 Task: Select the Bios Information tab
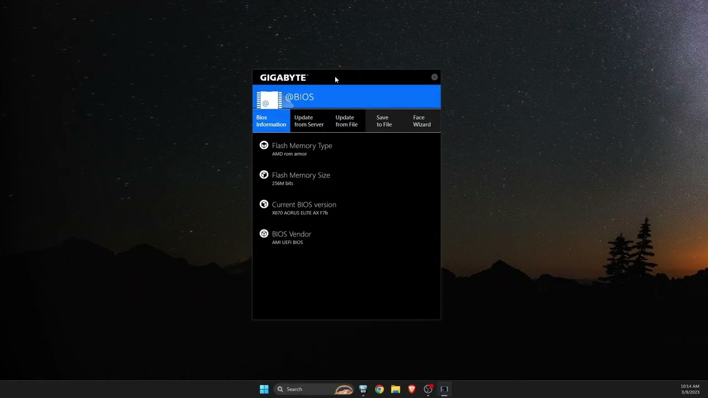[x=271, y=121]
